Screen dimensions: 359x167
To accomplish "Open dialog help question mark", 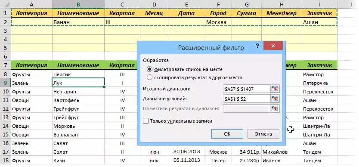I will [x=257, y=46].
